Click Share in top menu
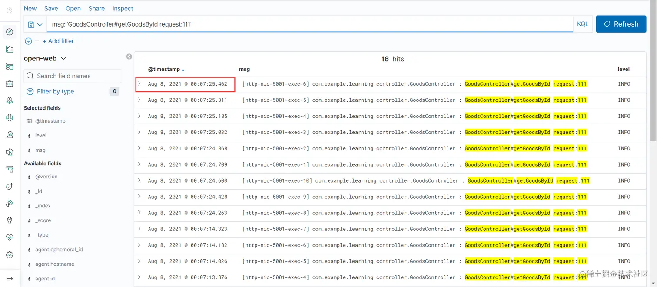The height and width of the screenshot is (287, 657). tap(96, 8)
